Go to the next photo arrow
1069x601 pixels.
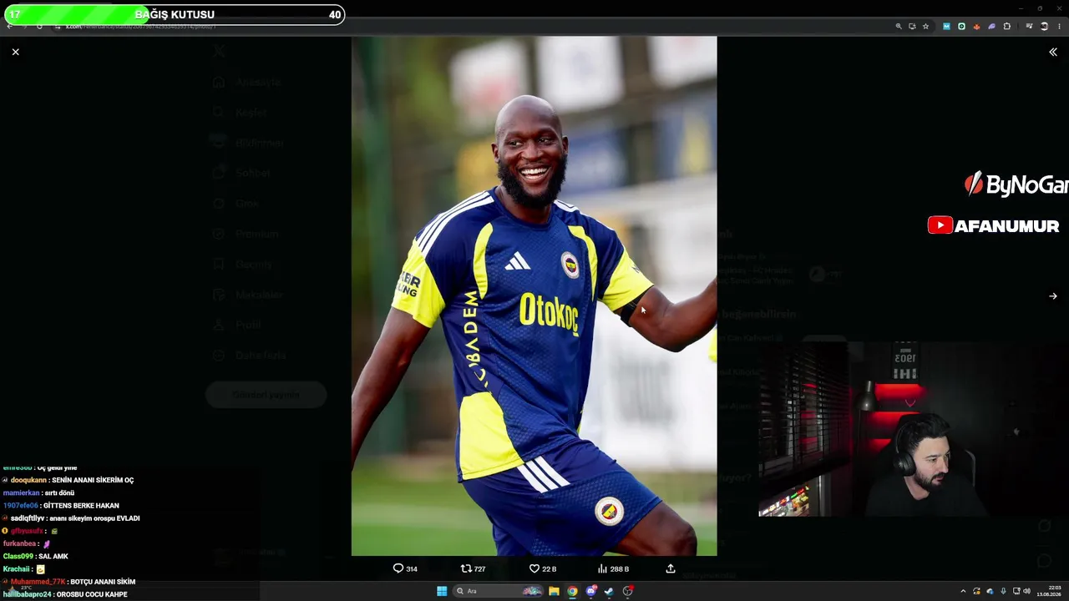[1053, 295]
